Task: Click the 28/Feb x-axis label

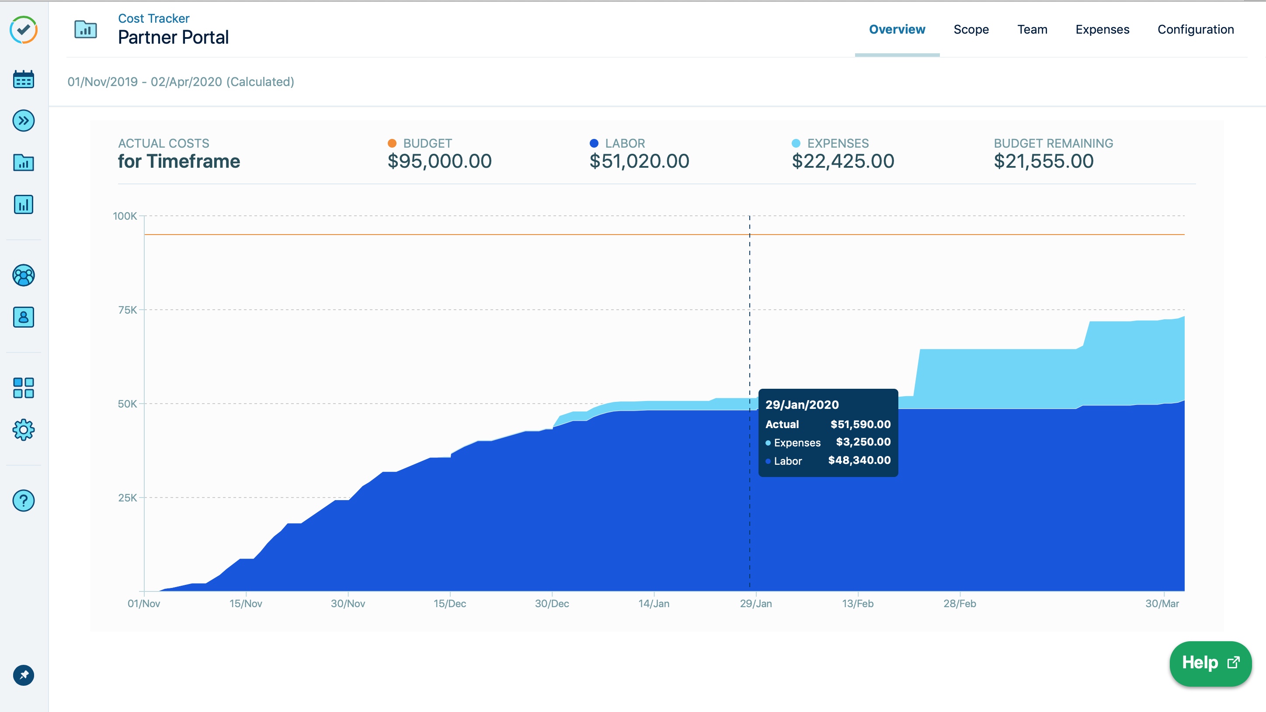Action: [960, 604]
